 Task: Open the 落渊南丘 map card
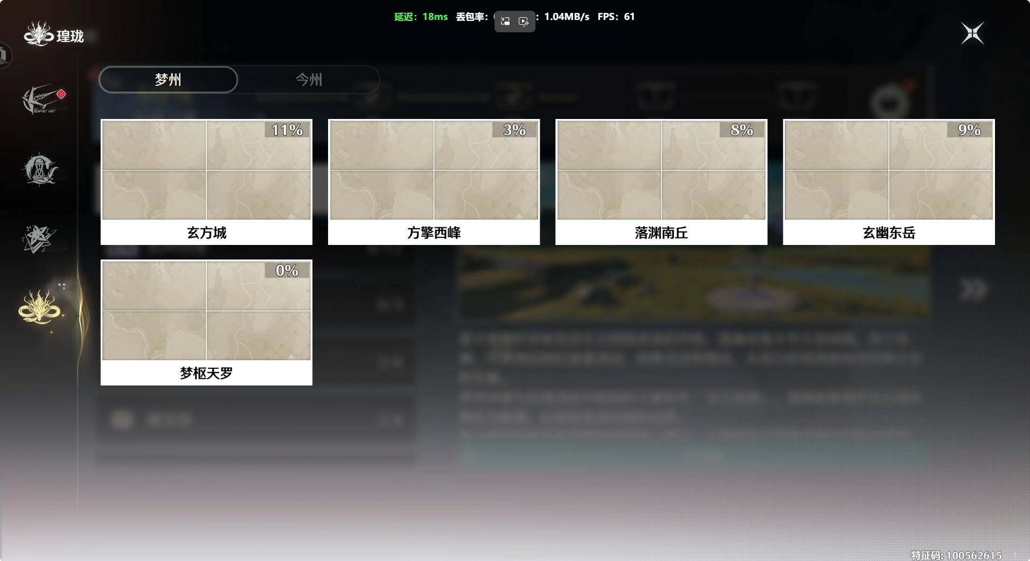[x=661, y=182]
